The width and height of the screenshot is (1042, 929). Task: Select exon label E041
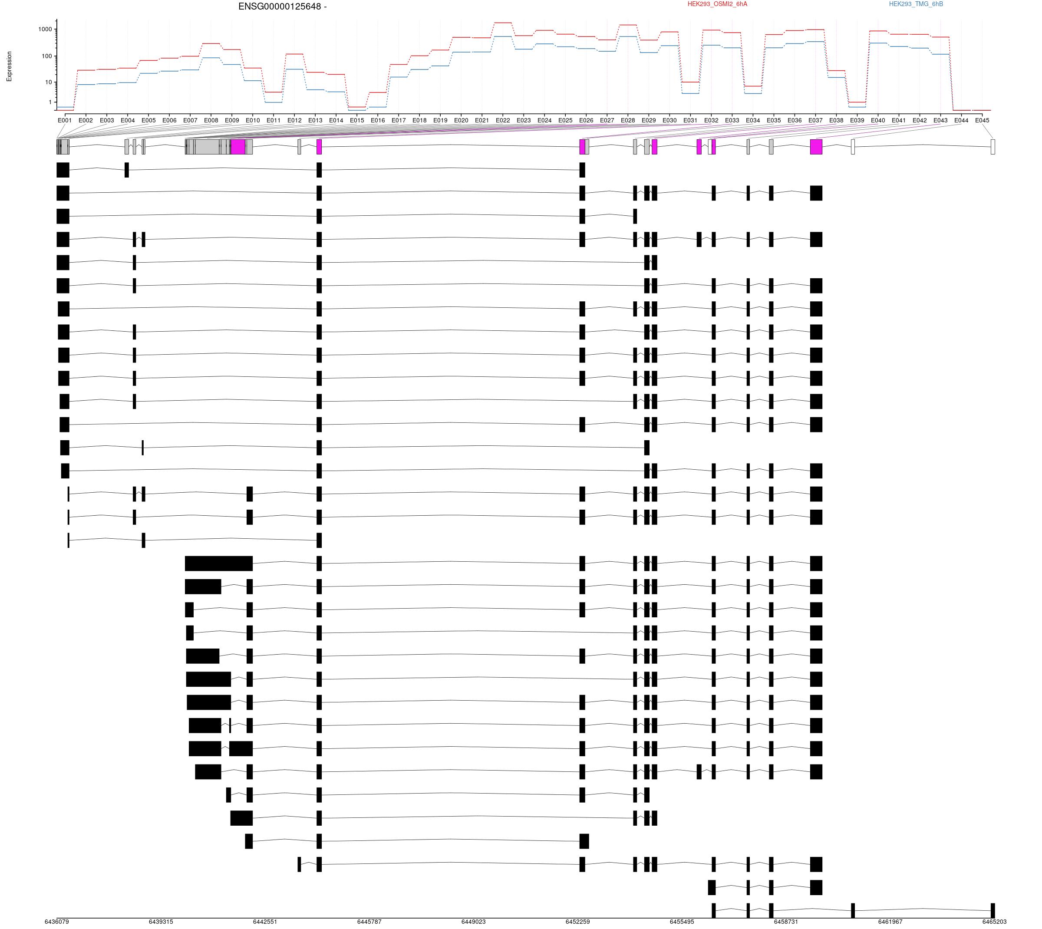(899, 120)
